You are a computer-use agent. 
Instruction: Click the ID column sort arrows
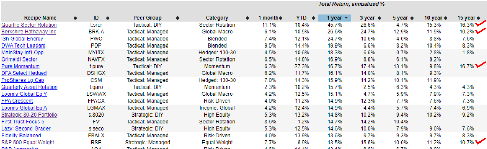(108, 18)
